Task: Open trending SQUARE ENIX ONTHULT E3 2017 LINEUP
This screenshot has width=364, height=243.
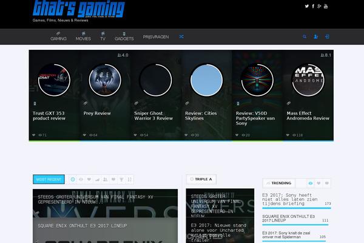Action: click(x=289, y=218)
